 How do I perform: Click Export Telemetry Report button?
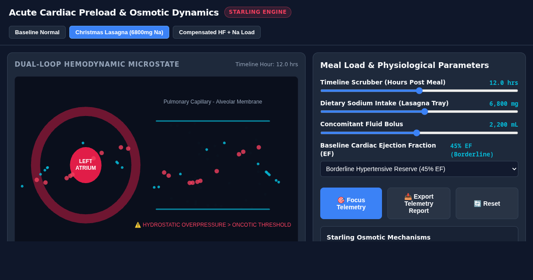(x=419, y=204)
